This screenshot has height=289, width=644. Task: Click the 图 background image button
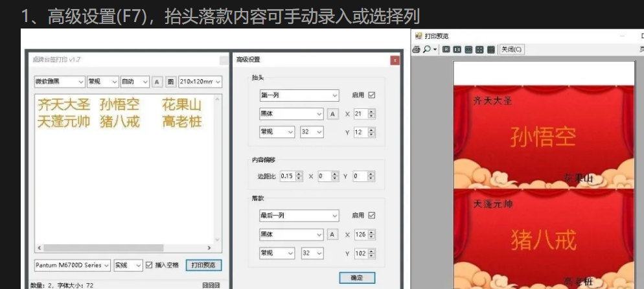170,82
